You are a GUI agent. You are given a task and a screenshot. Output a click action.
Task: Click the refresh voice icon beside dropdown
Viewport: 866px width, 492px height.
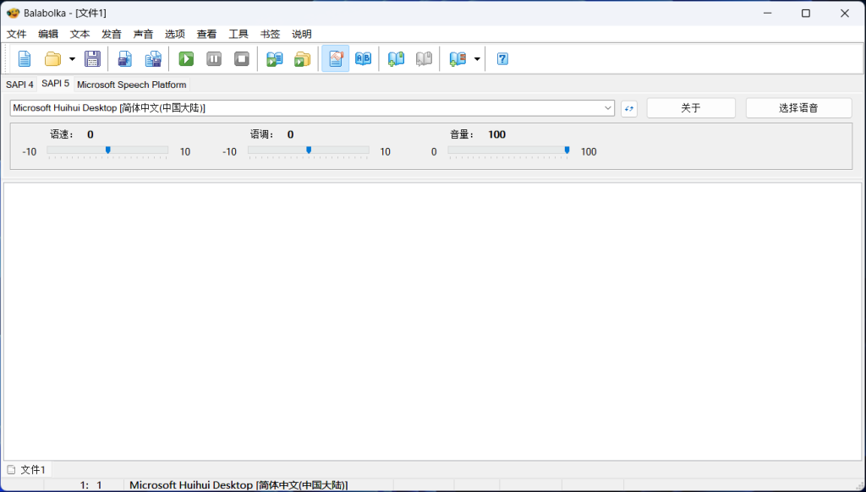point(629,108)
